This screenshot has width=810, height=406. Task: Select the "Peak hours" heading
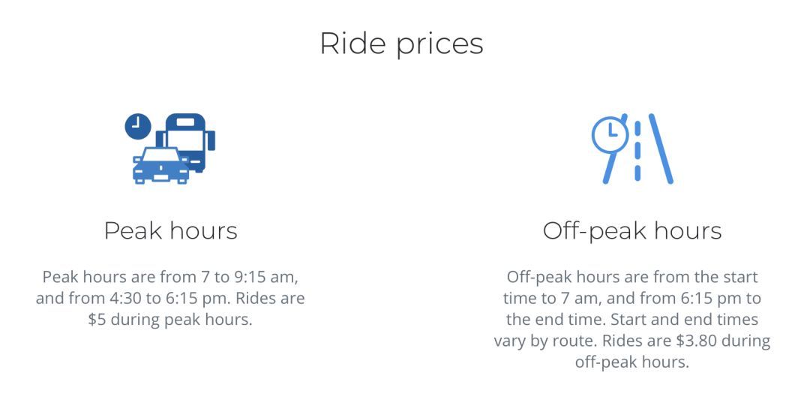click(x=170, y=230)
